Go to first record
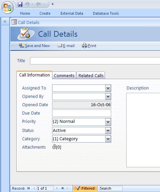This screenshot has height=192, width=160. (x=28, y=188)
